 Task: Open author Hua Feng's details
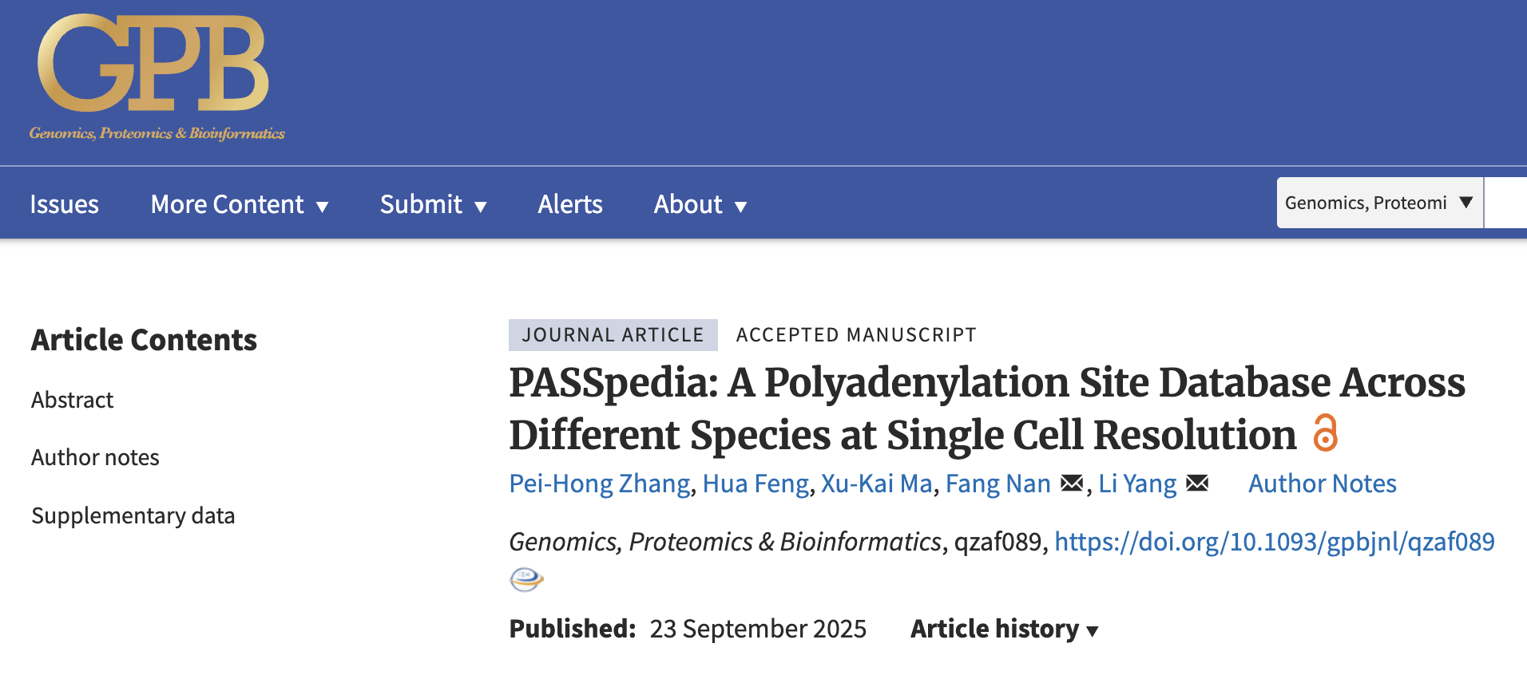pos(756,484)
